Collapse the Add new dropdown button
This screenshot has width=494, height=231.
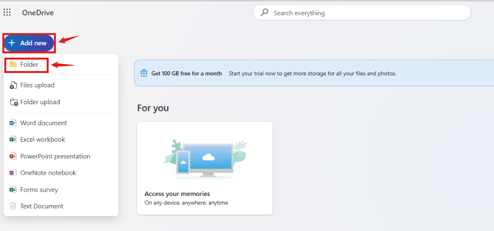pos(29,43)
